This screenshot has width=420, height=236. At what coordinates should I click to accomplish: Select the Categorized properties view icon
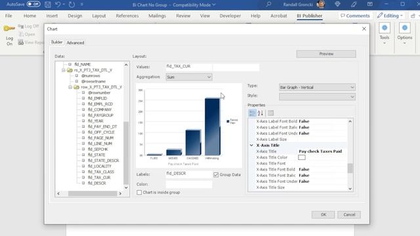(x=252, y=113)
